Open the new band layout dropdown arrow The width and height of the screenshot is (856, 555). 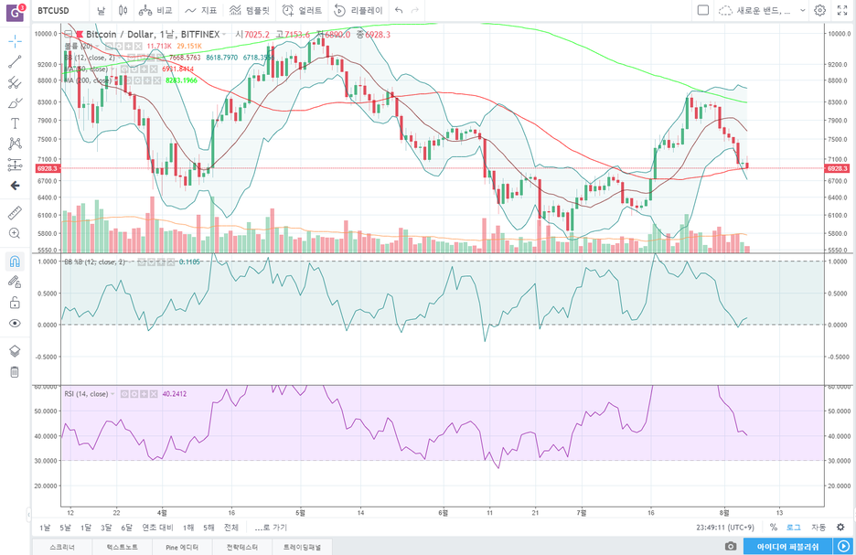click(803, 10)
